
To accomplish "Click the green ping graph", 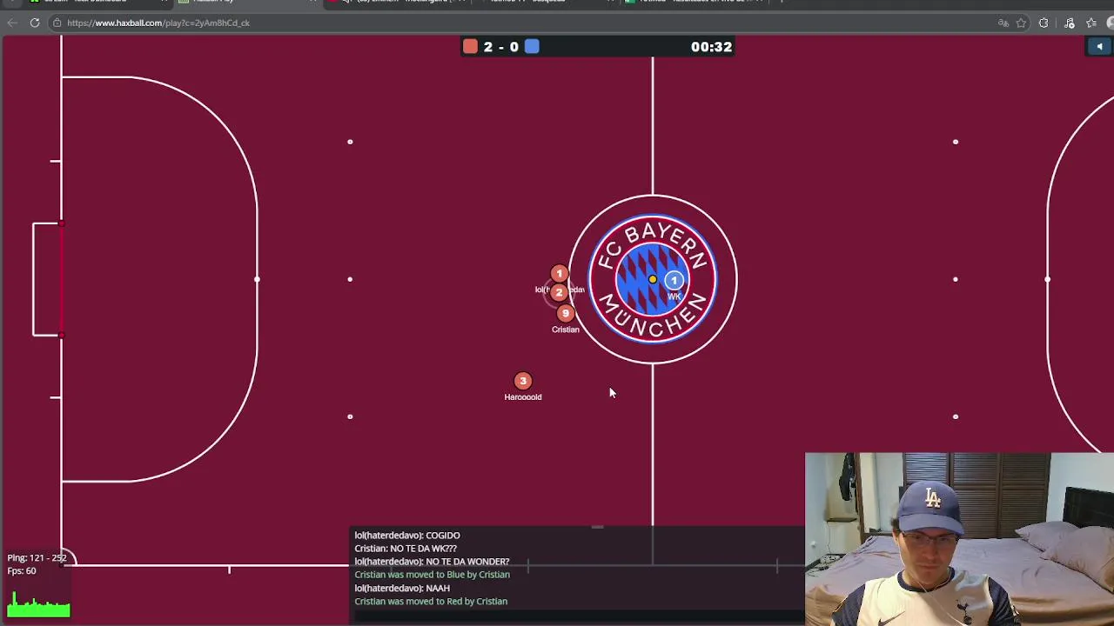I will [x=38, y=604].
